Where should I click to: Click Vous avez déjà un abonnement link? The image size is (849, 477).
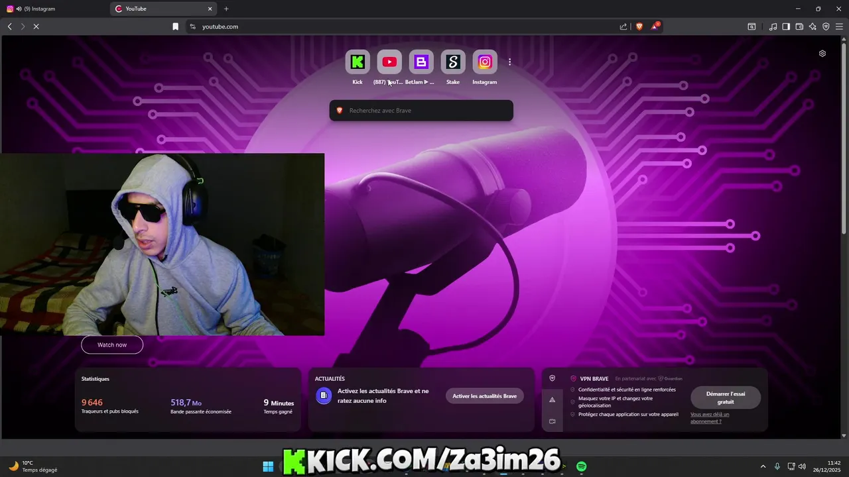[x=710, y=417]
